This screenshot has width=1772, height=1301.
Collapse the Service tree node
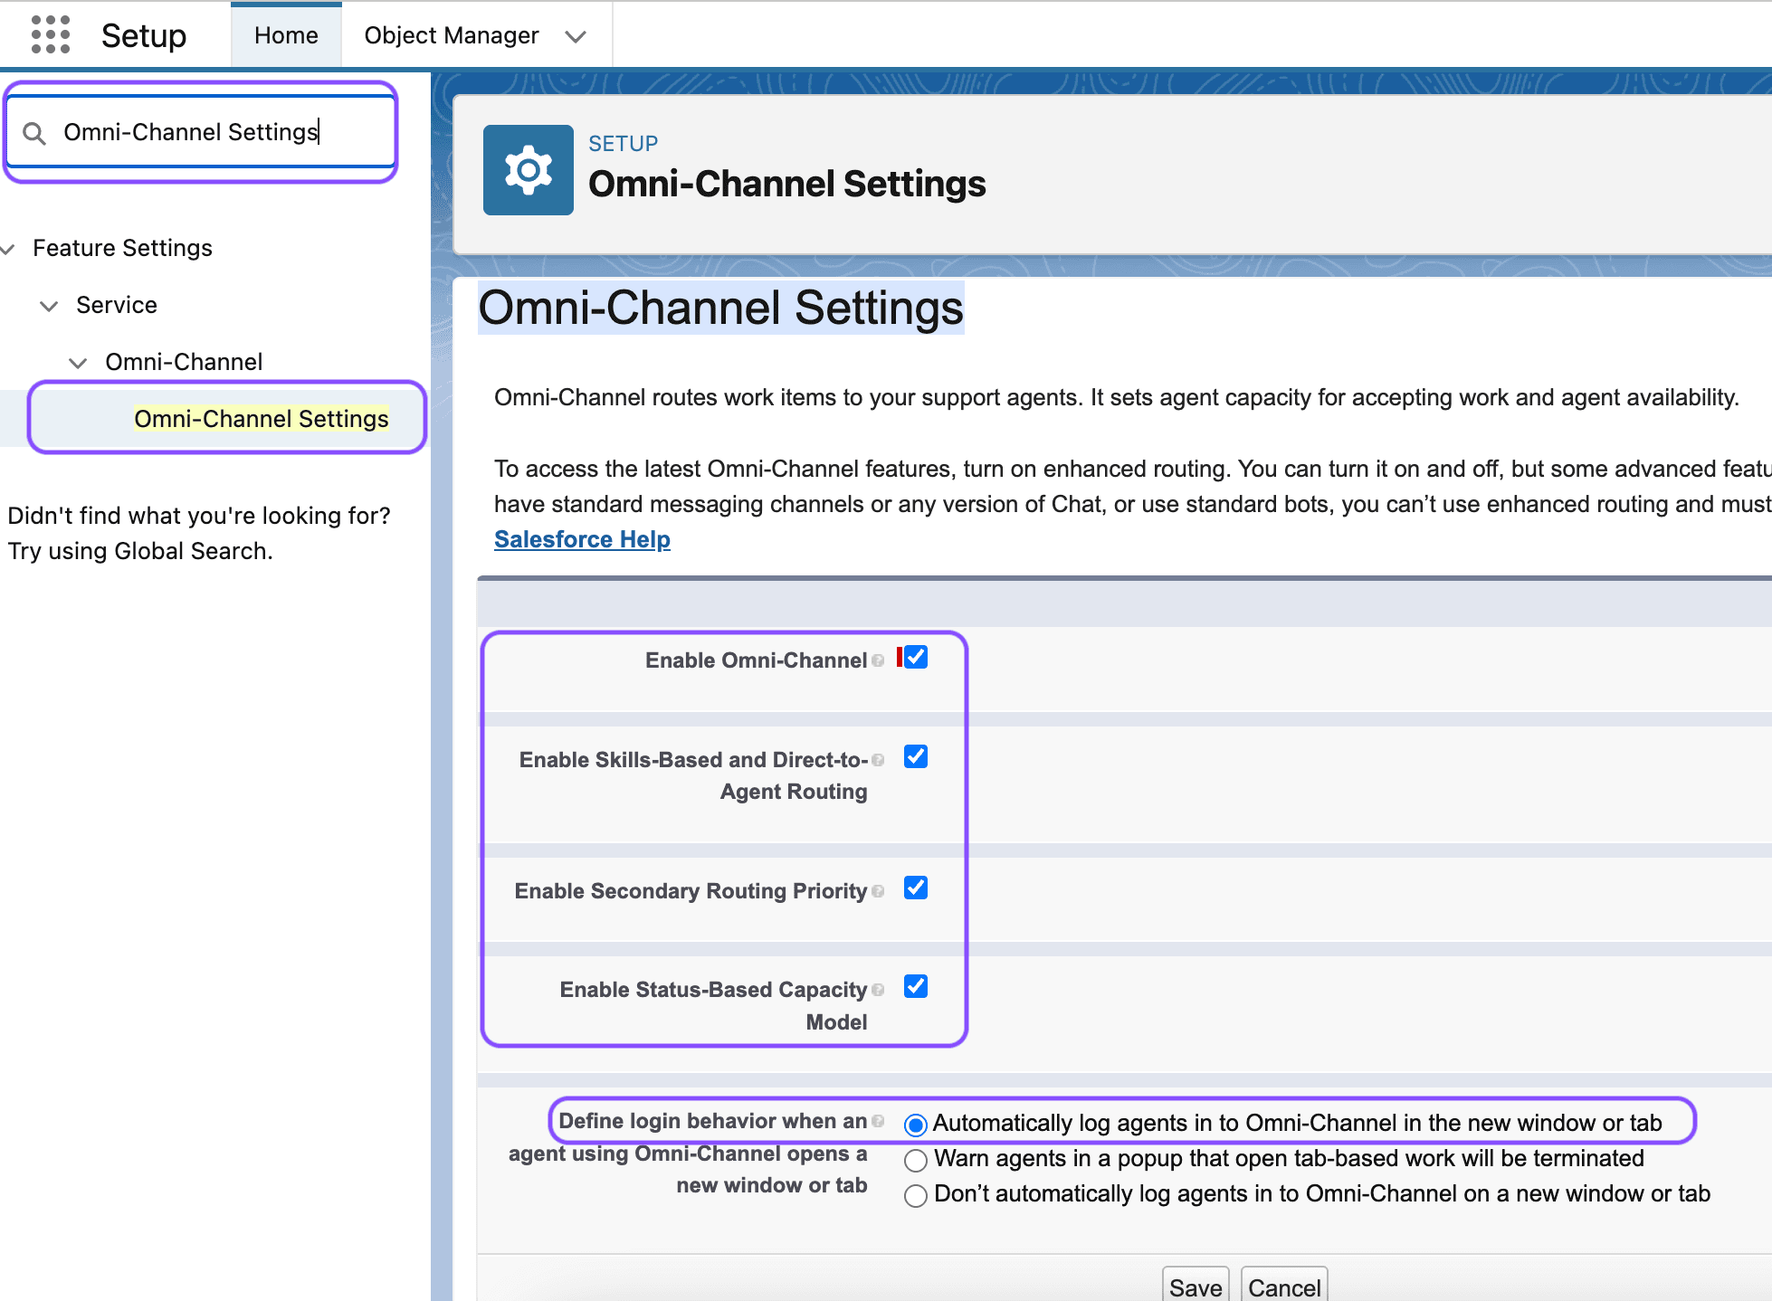point(50,306)
